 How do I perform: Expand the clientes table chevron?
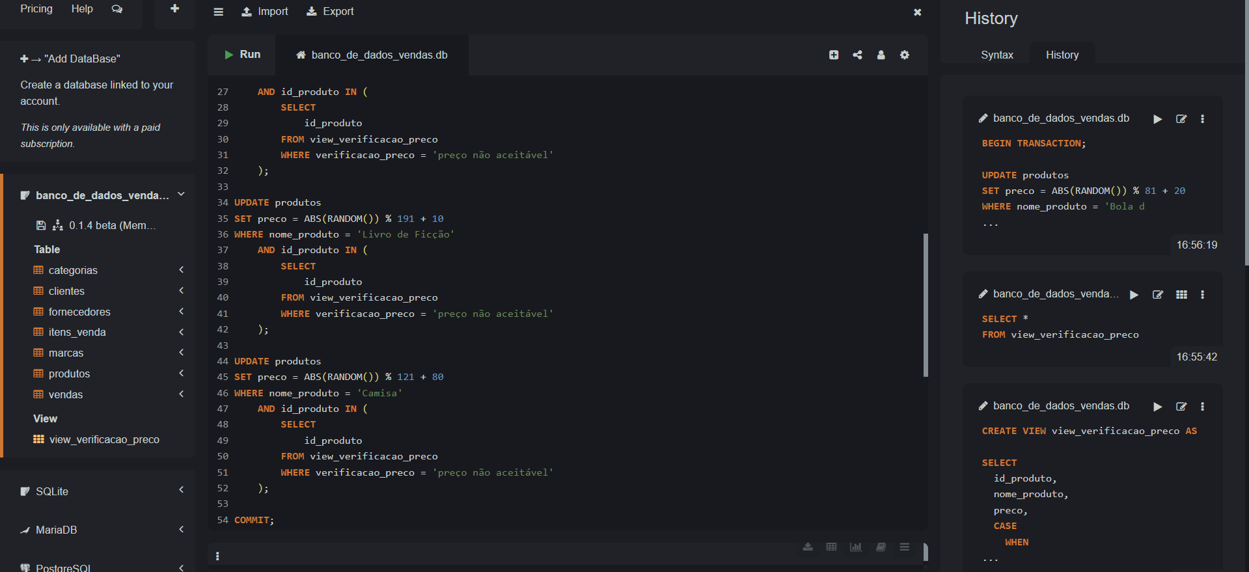click(x=182, y=291)
